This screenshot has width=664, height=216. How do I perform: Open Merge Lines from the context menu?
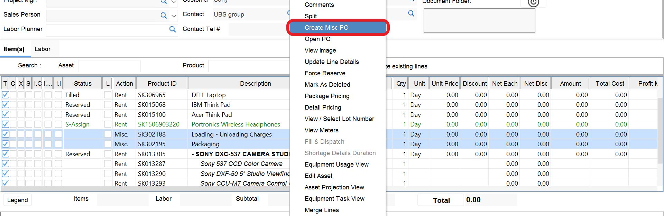pos(322,210)
